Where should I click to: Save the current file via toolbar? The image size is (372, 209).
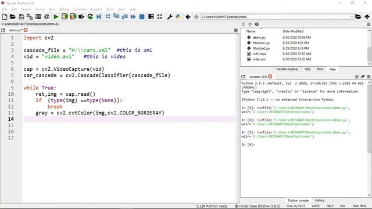coord(22,17)
